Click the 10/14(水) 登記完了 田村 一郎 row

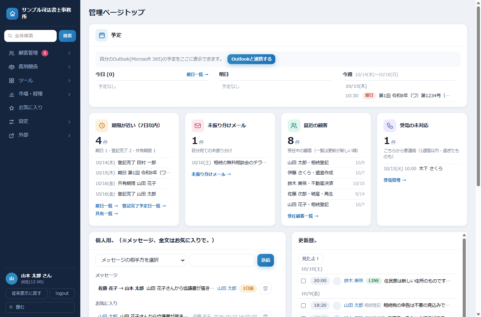(x=134, y=163)
